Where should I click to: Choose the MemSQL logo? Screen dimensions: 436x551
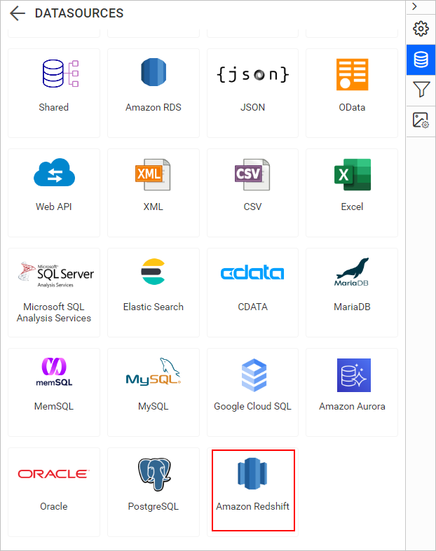[54, 372]
